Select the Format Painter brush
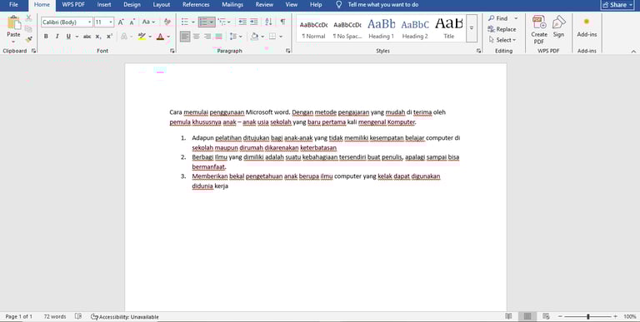640x322 pixels. (x=28, y=40)
